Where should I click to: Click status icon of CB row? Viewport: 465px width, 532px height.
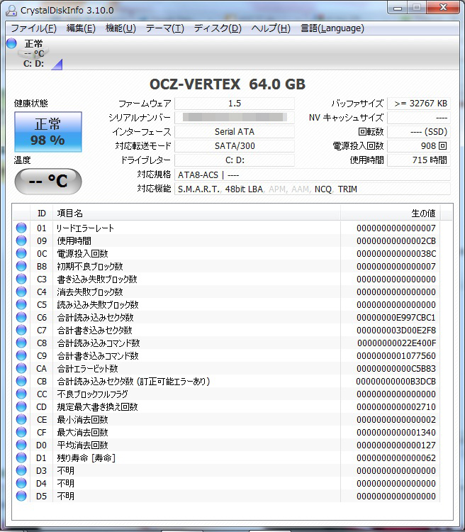[x=21, y=381]
